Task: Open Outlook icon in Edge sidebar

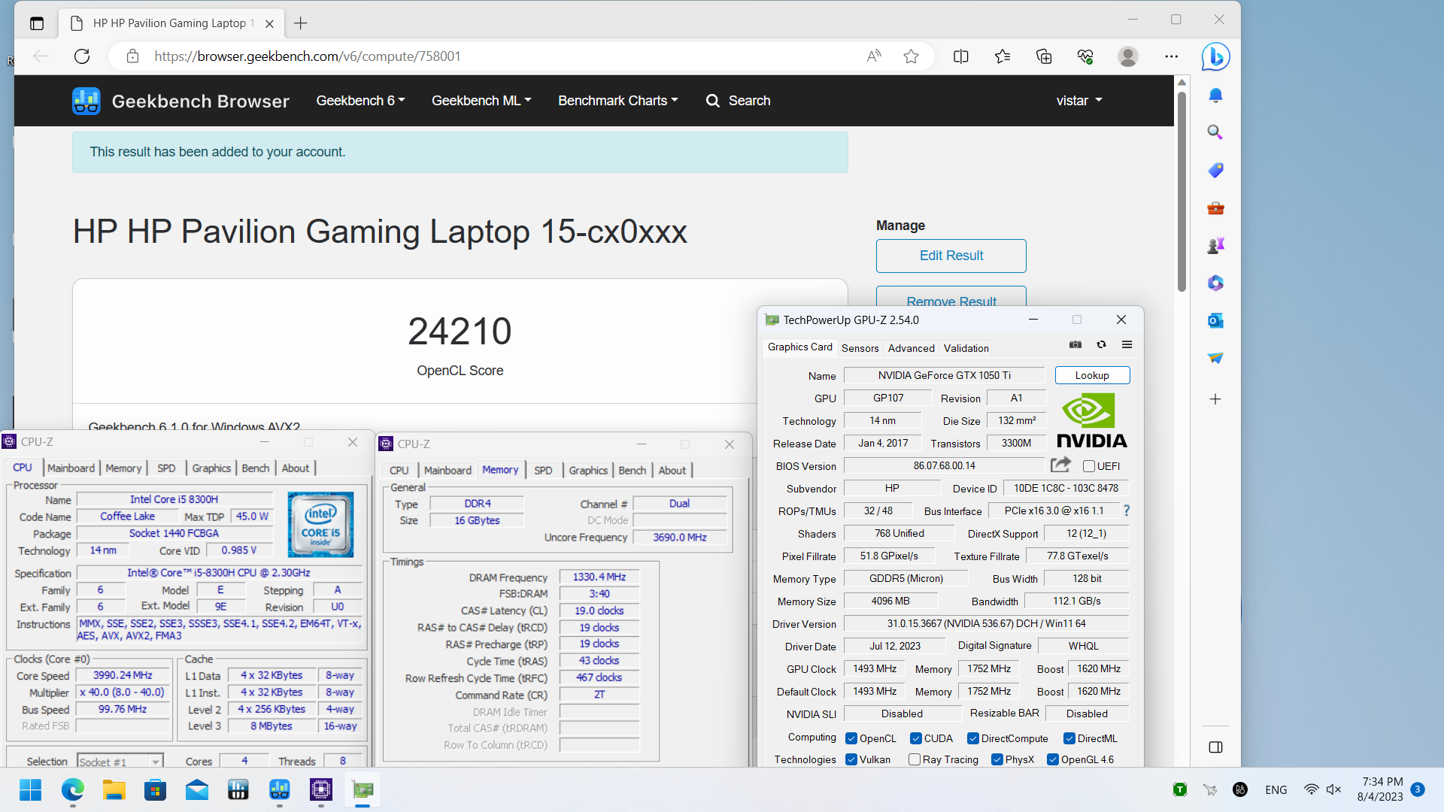Action: [1215, 320]
